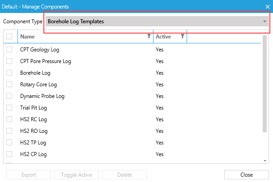
Task: Tick the select-all checkbox in the header
Action: point(9,37)
